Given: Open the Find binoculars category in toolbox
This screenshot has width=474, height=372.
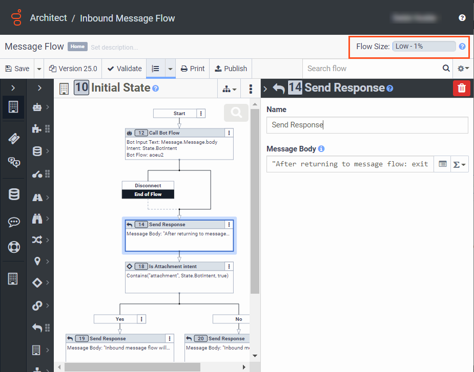Looking at the screenshot, I should [37, 219].
